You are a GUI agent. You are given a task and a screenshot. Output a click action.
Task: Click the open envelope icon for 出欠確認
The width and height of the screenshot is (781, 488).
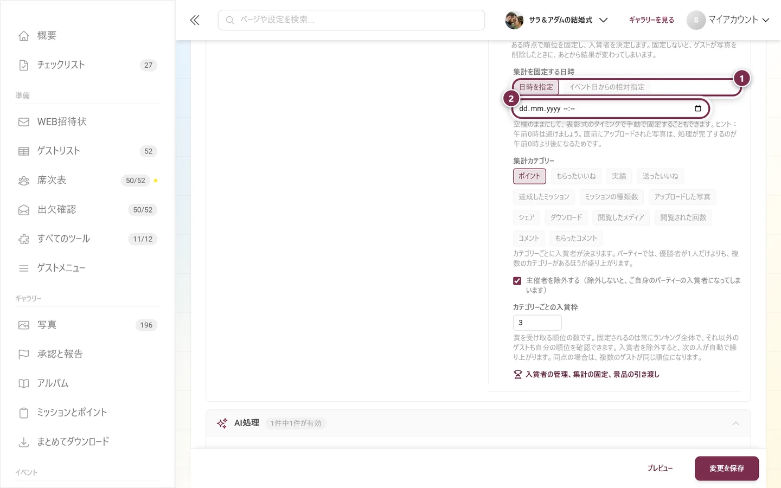[x=24, y=210]
